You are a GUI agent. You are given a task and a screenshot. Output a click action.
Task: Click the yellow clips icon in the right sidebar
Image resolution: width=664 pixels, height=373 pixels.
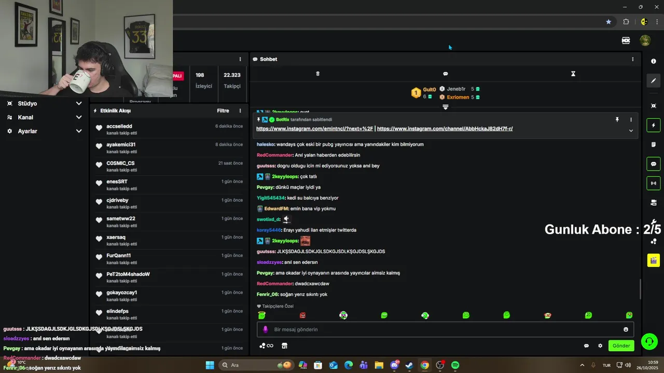click(654, 260)
